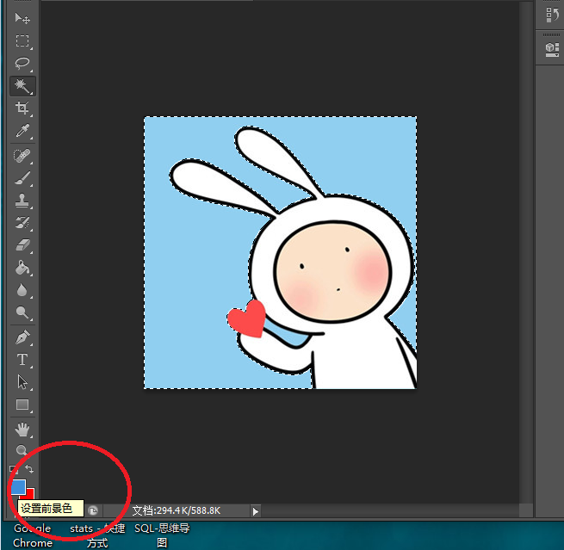
Task: Click the status bar share preview icon
Action: [93, 510]
